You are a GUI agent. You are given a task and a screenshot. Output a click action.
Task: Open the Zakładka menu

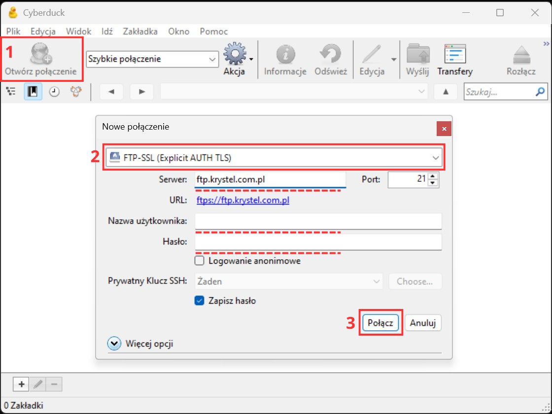(x=140, y=31)
